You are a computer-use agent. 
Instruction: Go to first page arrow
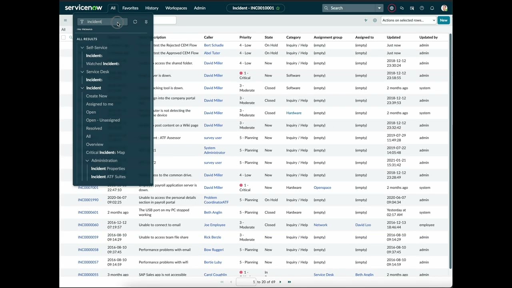pos(222,282)
